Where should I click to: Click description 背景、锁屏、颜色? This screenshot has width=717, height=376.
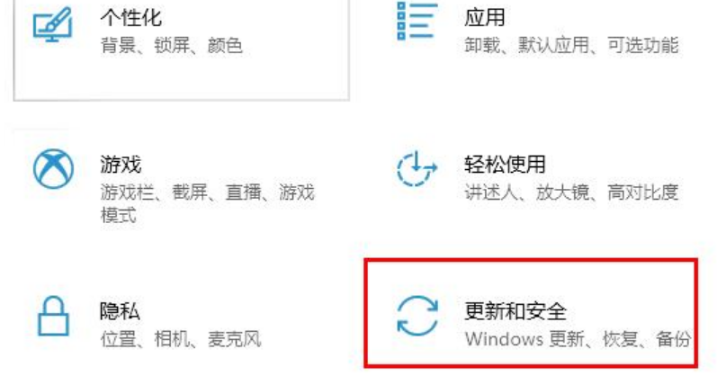172,46
